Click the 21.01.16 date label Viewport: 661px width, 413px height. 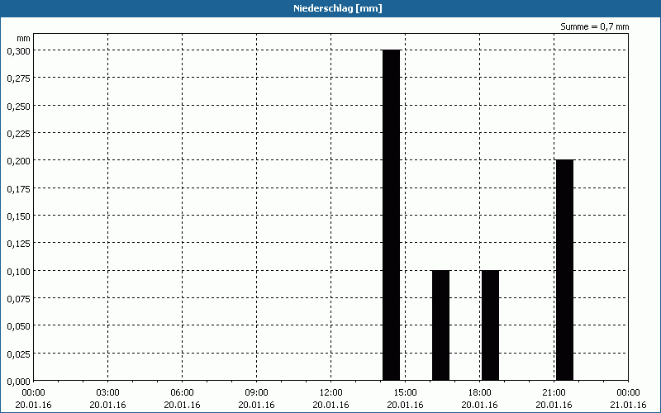click(628, 405)
